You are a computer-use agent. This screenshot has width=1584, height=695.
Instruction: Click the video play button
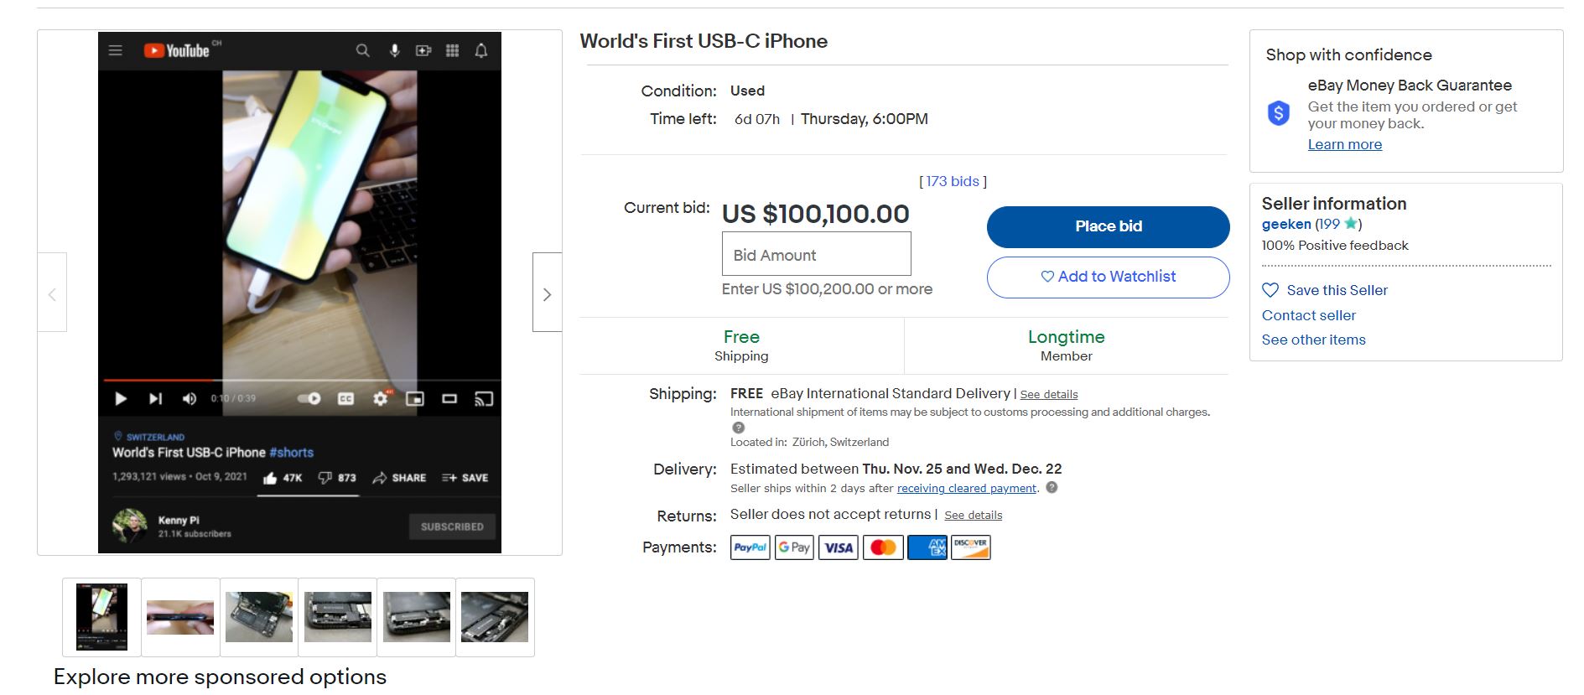coord(121,398)
